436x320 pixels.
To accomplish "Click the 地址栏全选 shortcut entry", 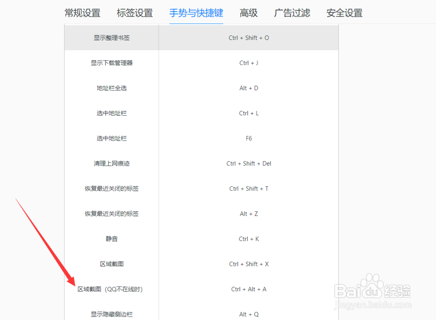I will [112, 88].
